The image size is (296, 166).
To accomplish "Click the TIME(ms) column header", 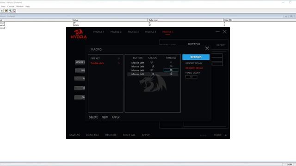I will 171,58.
